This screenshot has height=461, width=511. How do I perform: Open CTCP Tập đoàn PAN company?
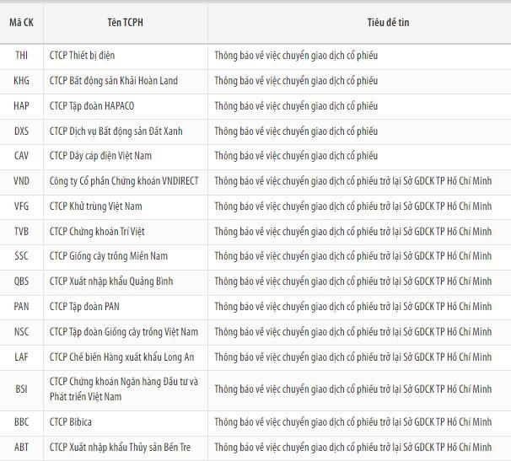click(x=84, y=307)
